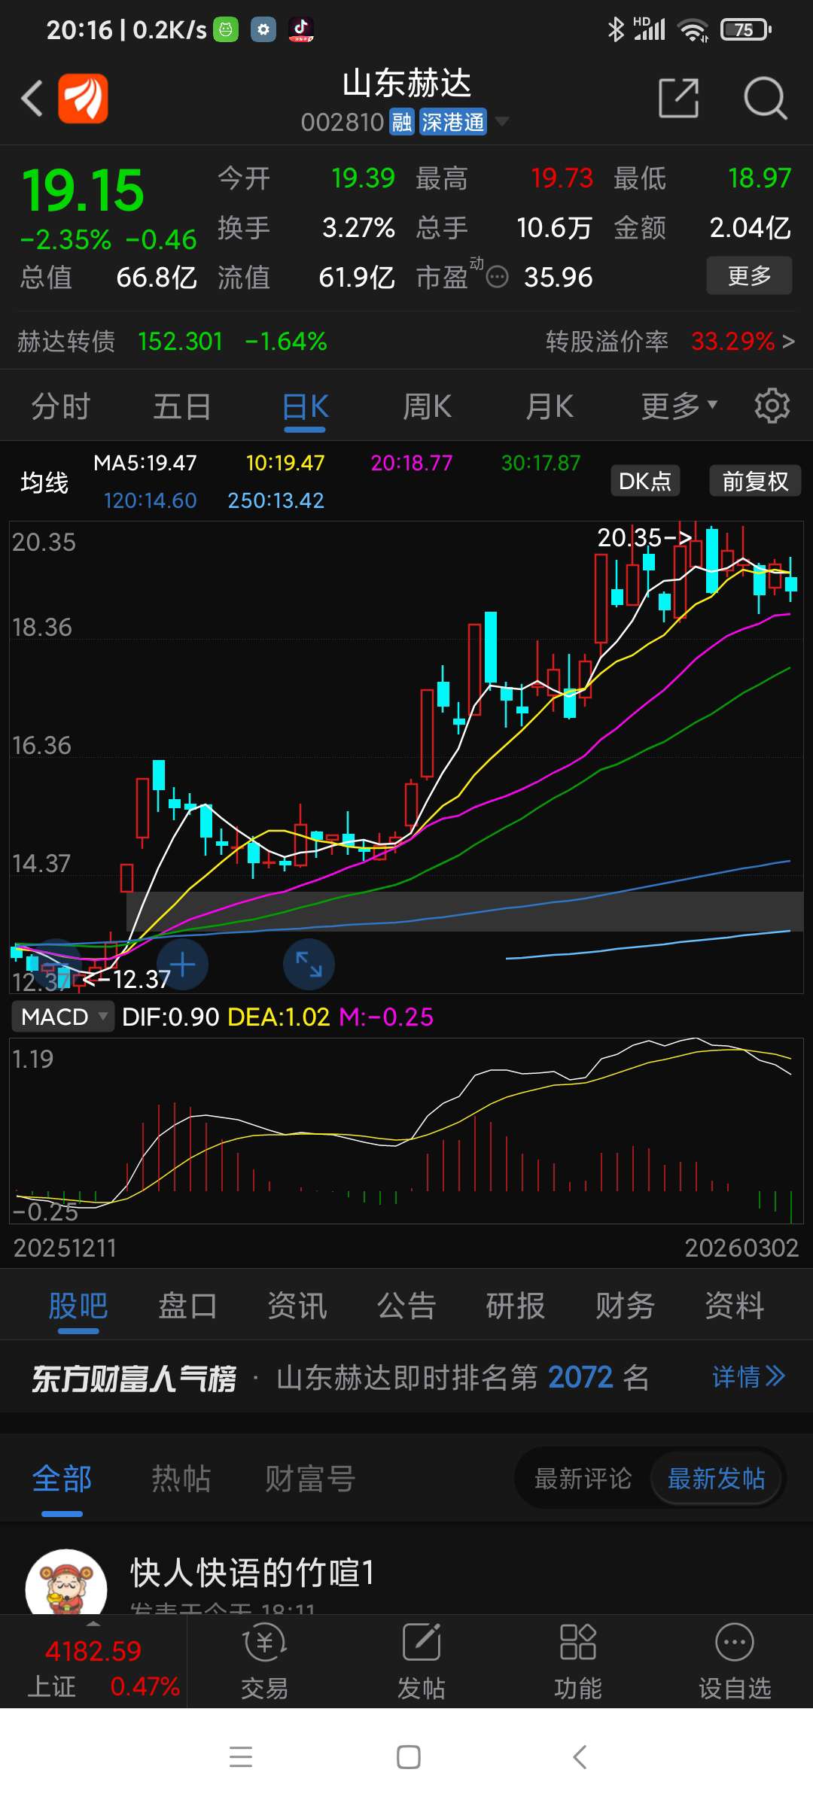Viewport: 813px width, 1806px height.
Task: Tap the stock code 002810
Action: (343, 122)
